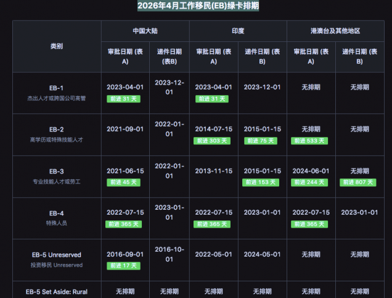Click the 2013-11-15 date cell
The width and height of the screenshot is (392, 298).
(213, 171)
